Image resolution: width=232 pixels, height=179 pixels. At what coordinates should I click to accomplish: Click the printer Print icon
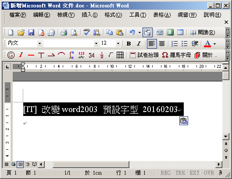click(64, 32)
